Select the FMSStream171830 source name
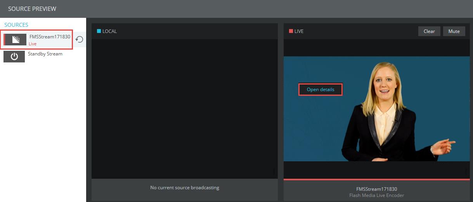The height and width of the screenshot is (202, 473). click(50, 37)
